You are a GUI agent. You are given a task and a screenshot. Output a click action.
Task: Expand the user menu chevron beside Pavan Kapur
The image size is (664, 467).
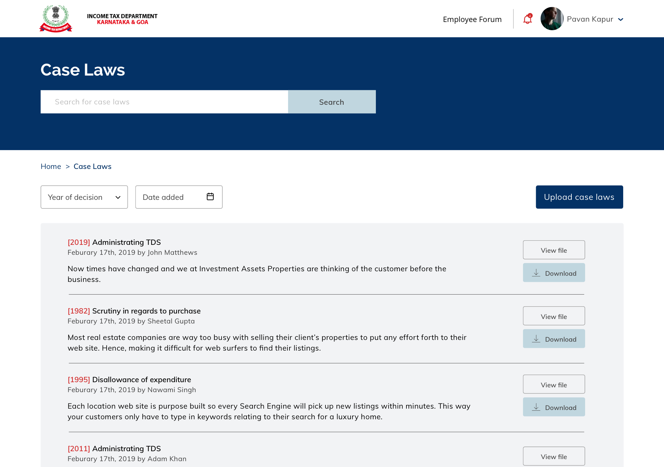620,20
